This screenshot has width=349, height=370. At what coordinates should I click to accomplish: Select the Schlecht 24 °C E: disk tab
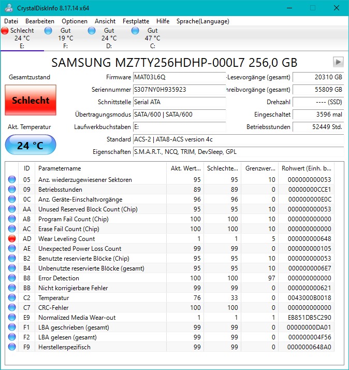[22, 38]
